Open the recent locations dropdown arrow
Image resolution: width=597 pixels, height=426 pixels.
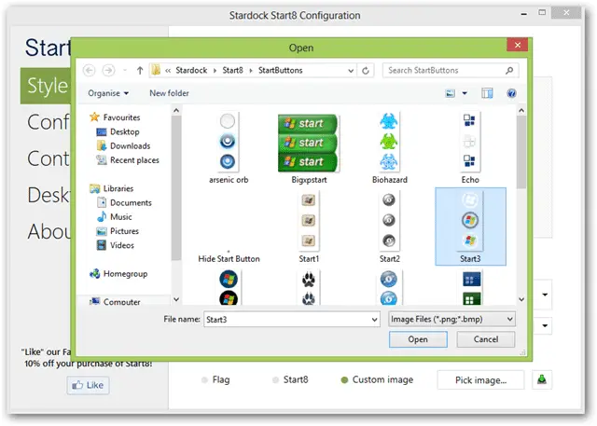coord(125,70)
